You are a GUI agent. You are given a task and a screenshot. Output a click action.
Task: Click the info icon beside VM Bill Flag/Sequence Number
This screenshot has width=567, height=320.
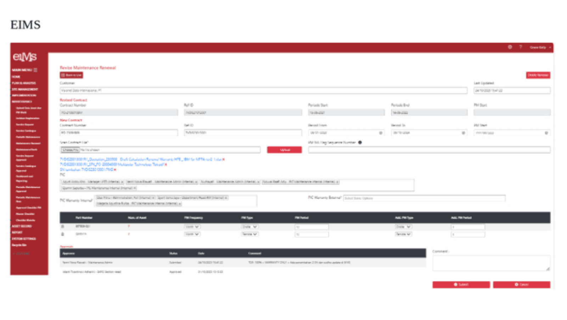pyautogui.click(x=360, y=142)
